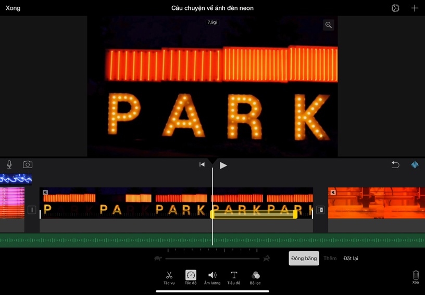This screenshot has width=425, height=295.
Task: Start voiceover with the microphone icon
Action: tap(9, 164)
